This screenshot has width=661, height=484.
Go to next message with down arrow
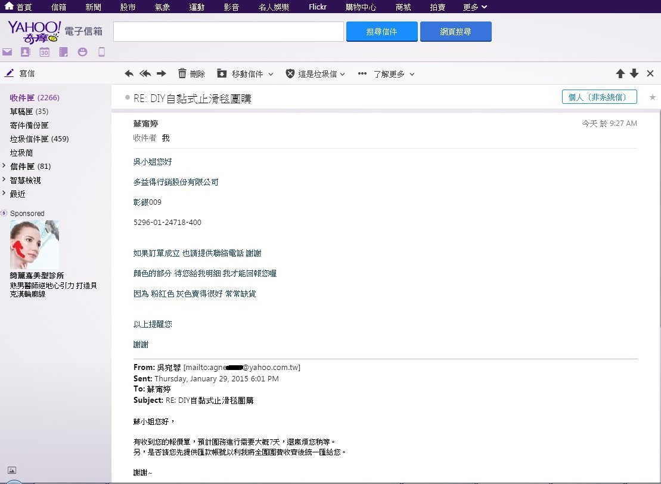coord(634,73)
